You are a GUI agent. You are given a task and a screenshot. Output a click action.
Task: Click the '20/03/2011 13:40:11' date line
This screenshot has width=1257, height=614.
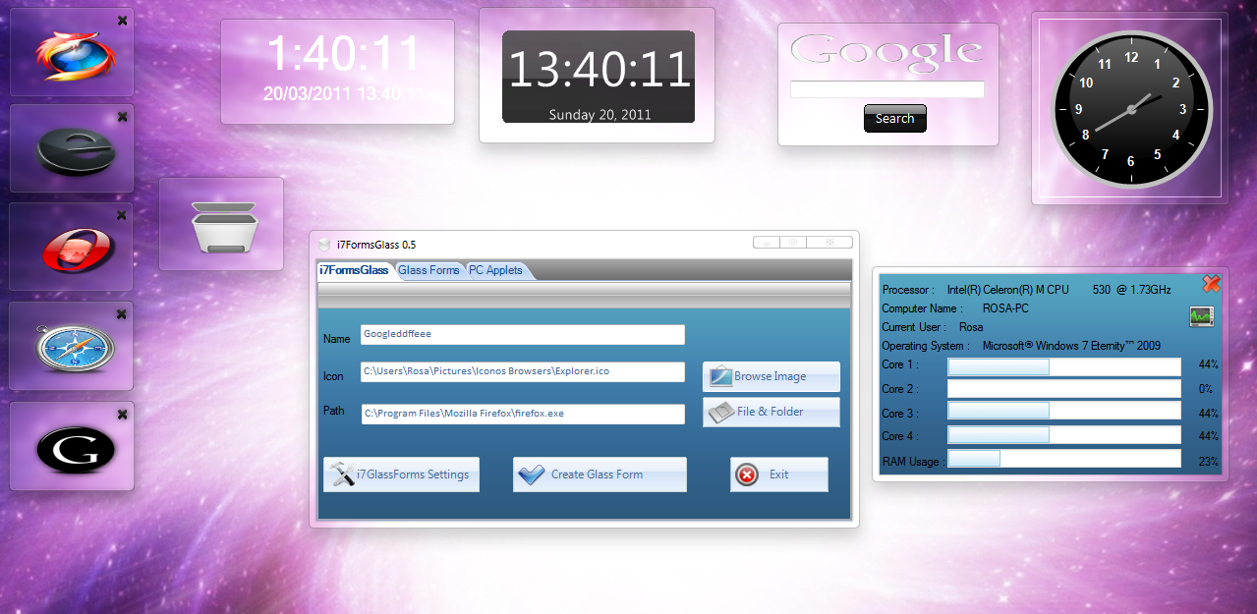344,94
